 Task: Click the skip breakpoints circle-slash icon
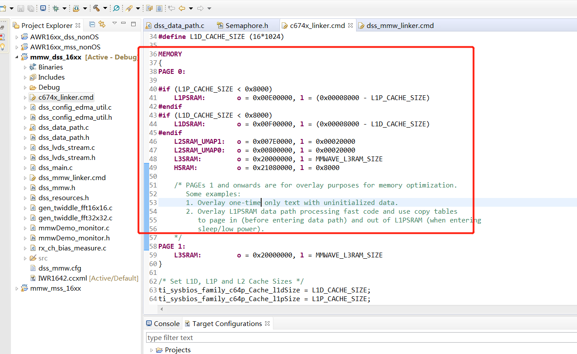click(116, 8)
